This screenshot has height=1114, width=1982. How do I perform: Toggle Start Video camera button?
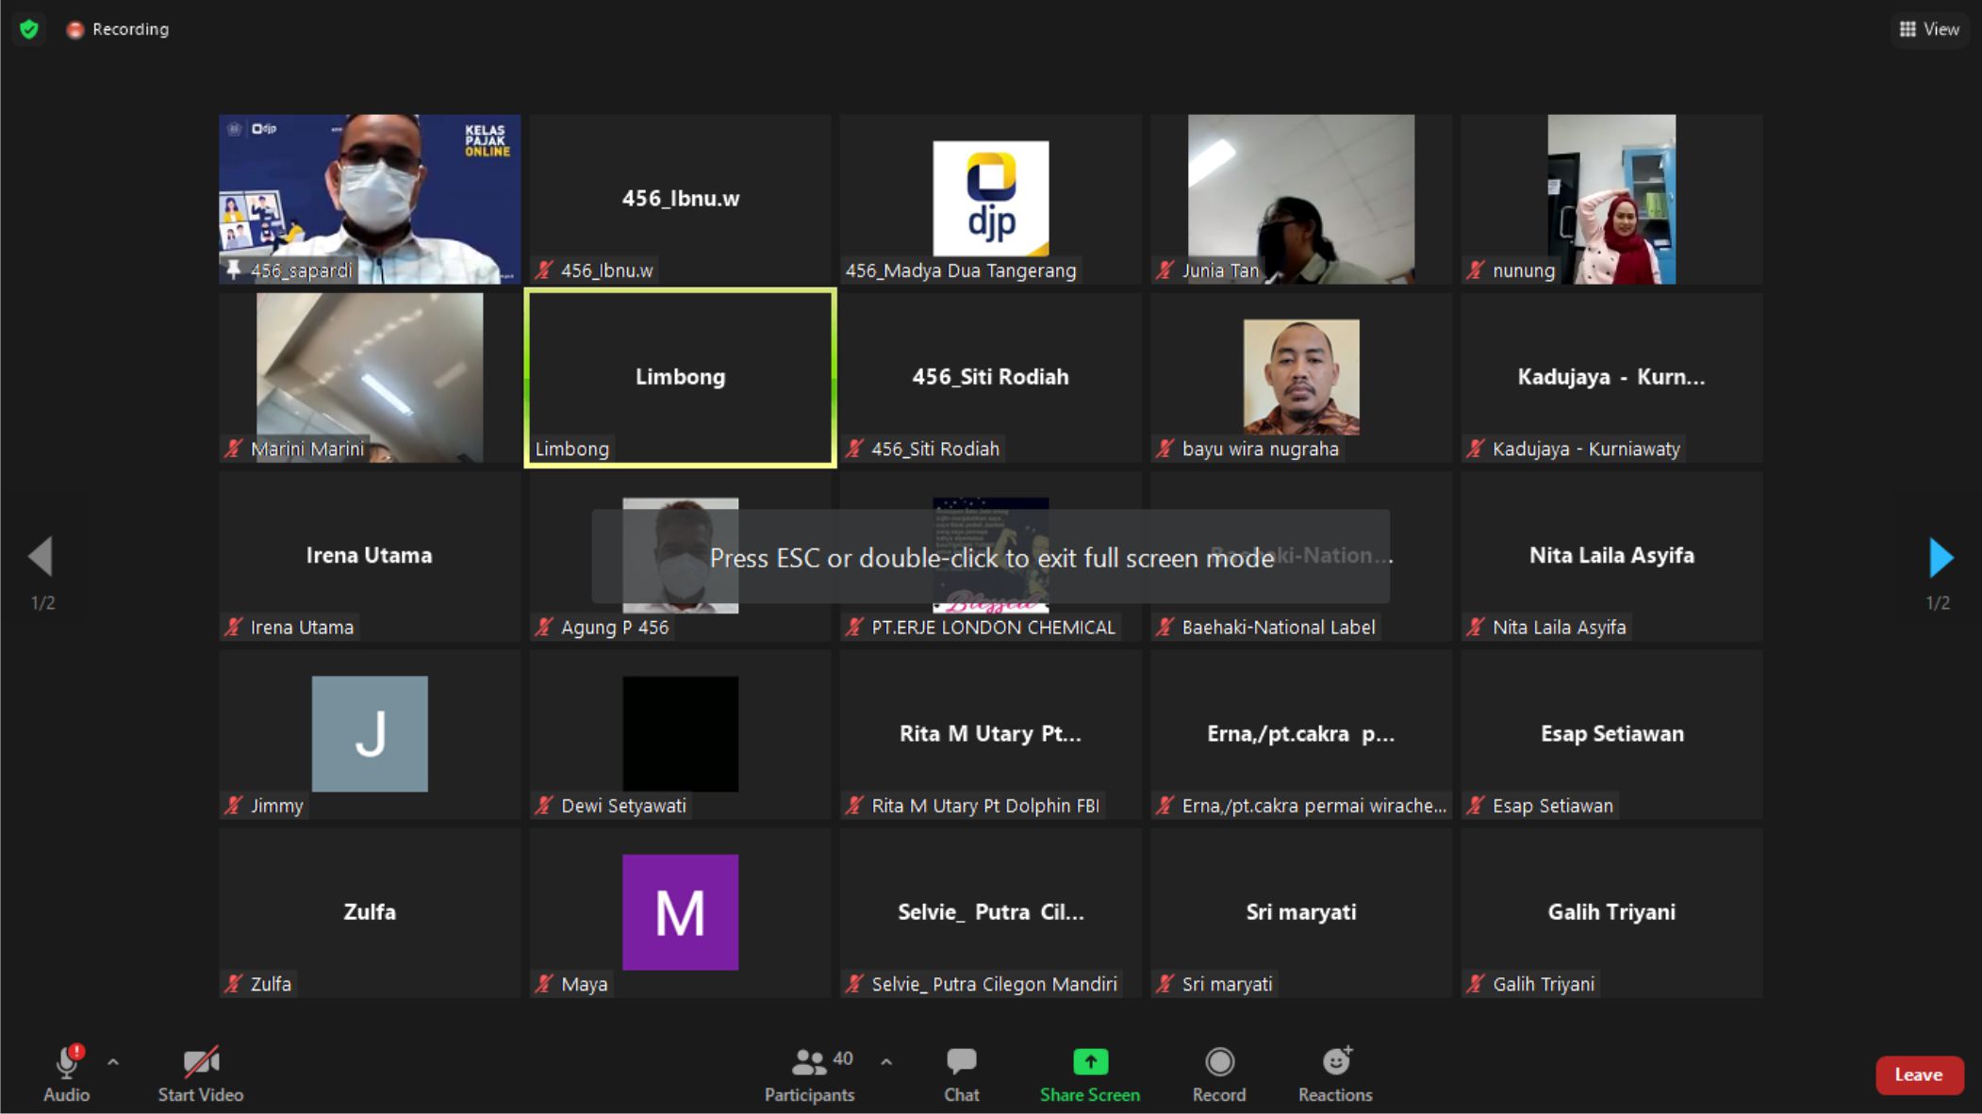[201, 1063]
